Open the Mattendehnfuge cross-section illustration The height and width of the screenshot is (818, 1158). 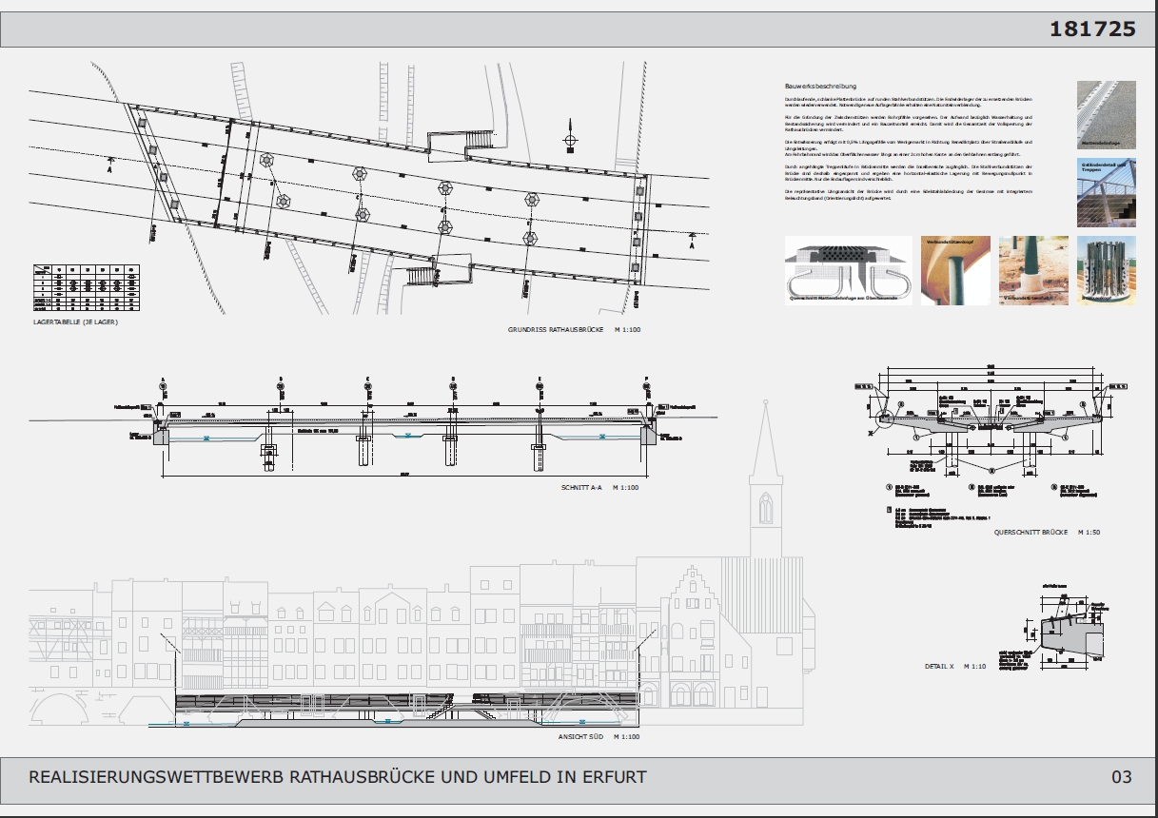click(848, 270)
